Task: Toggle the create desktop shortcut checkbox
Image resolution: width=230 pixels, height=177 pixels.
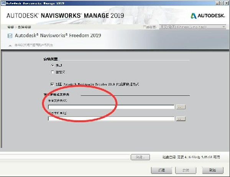Action: click(x=52, y=84)
